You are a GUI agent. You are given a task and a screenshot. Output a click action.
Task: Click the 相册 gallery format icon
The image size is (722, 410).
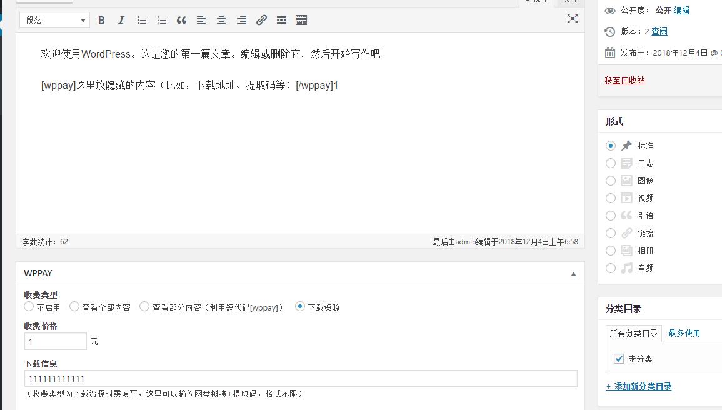click(x=627, y=251)
